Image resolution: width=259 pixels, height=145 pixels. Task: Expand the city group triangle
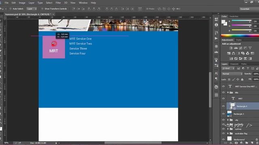tap(228, 120)
